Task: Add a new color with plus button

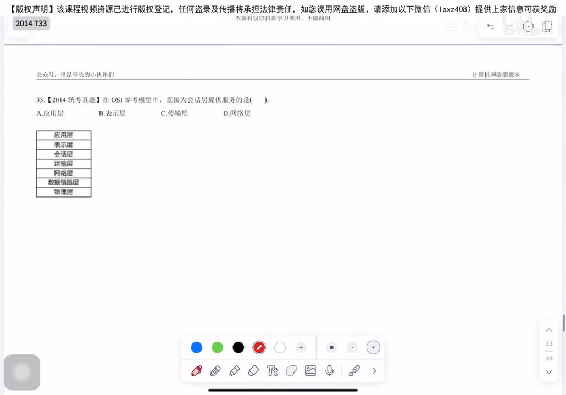Action: pyautogui.click(x=301, y=347)
